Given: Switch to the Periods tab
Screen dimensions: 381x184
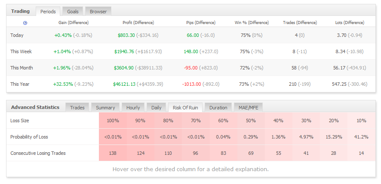Looking at the screenshot, I should pyautogui.click(x=48, y=12).
